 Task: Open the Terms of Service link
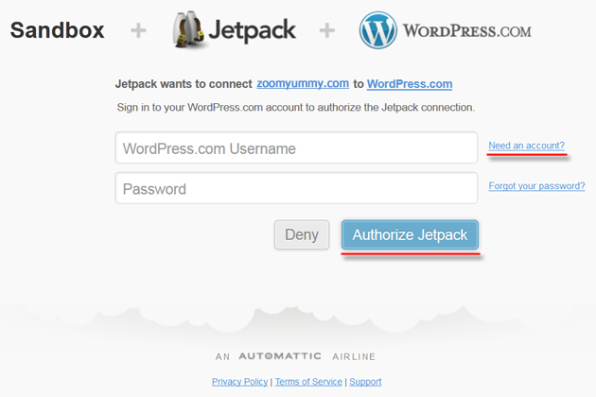coord(308,382)
